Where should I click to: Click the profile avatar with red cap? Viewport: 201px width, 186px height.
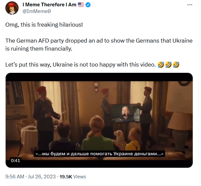coord(12,8)
